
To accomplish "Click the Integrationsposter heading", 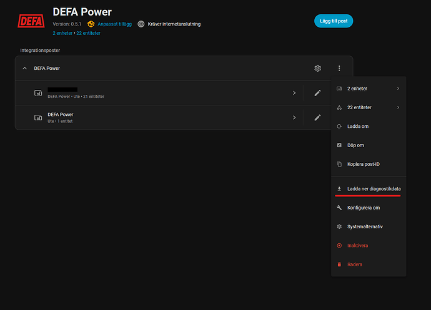I will coord(40,51).
